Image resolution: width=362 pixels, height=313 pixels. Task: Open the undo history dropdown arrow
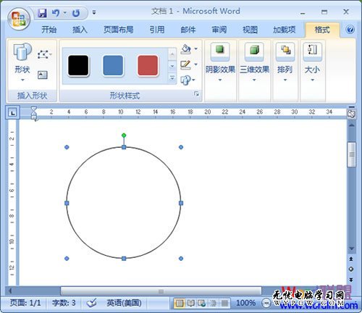[64, 12]
